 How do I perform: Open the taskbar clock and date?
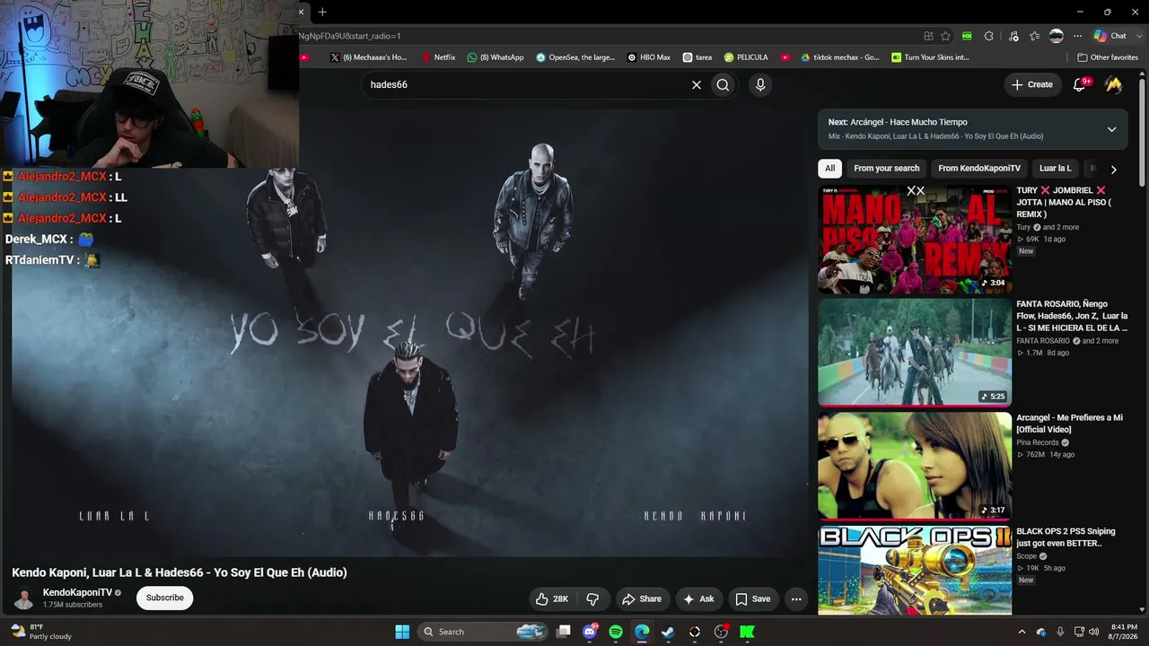1124,632
